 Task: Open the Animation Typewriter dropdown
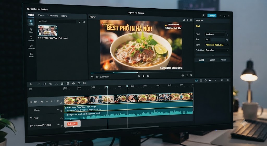coord(217,50)
